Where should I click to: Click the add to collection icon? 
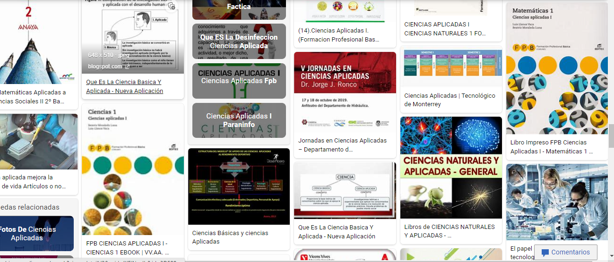click(x=172, y=6)
